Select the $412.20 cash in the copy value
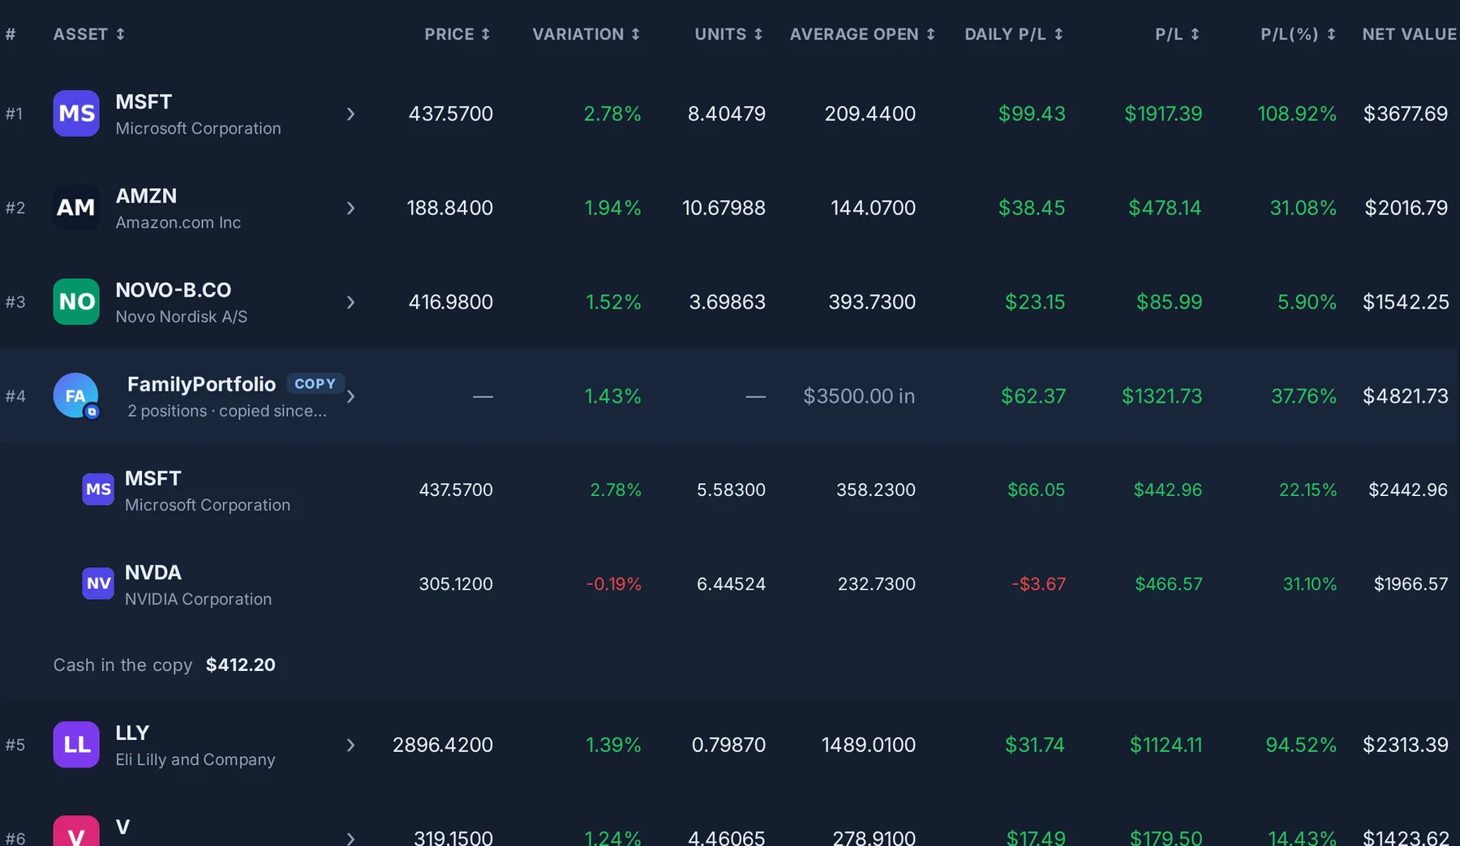This screenshot has height=846, width=1460. 241,664
